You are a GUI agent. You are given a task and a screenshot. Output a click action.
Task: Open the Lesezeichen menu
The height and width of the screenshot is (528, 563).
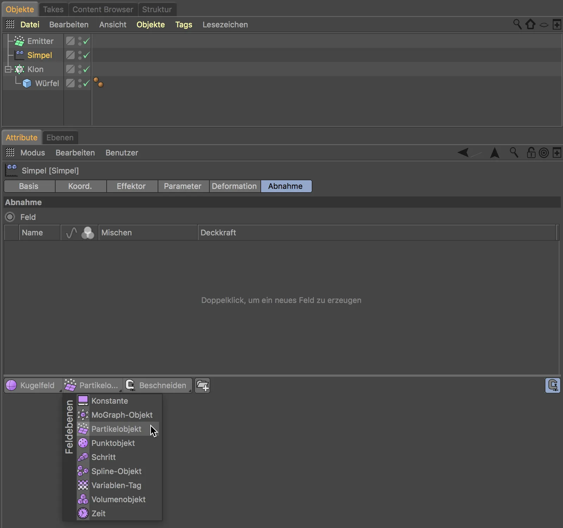[x=225, y=25]
